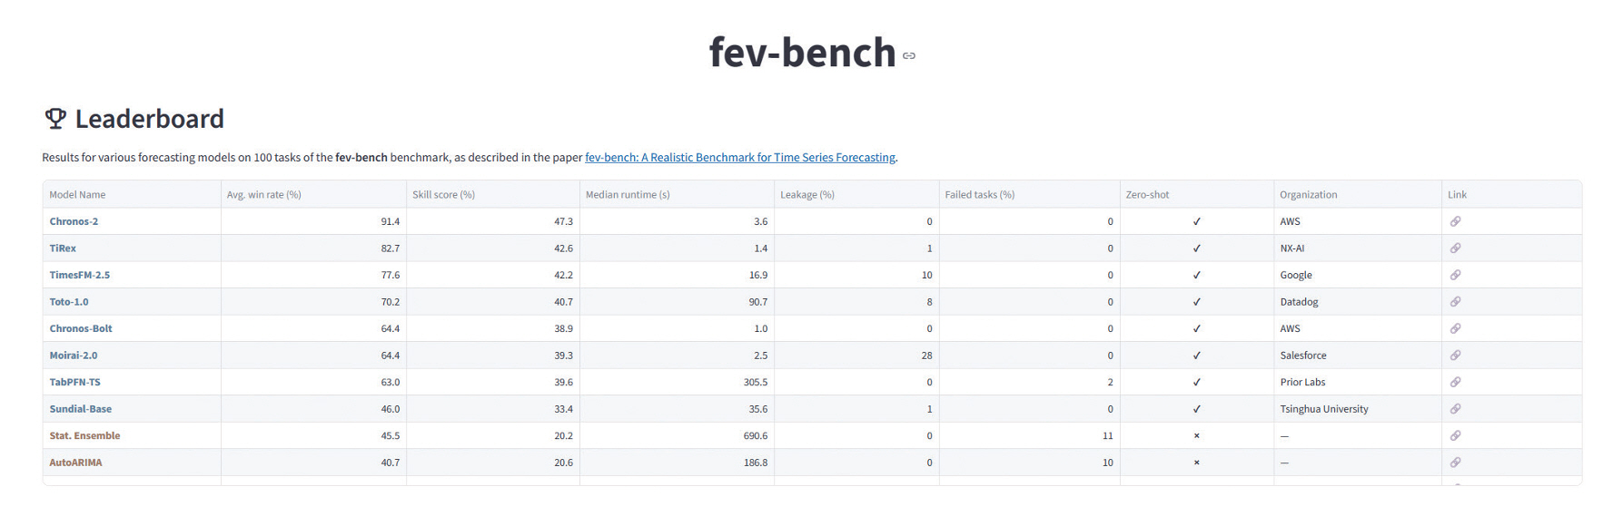This screenshot has width=1623, height=526.
Task: Open the fev-bench paper hyperlink
Action: [739, 158]
